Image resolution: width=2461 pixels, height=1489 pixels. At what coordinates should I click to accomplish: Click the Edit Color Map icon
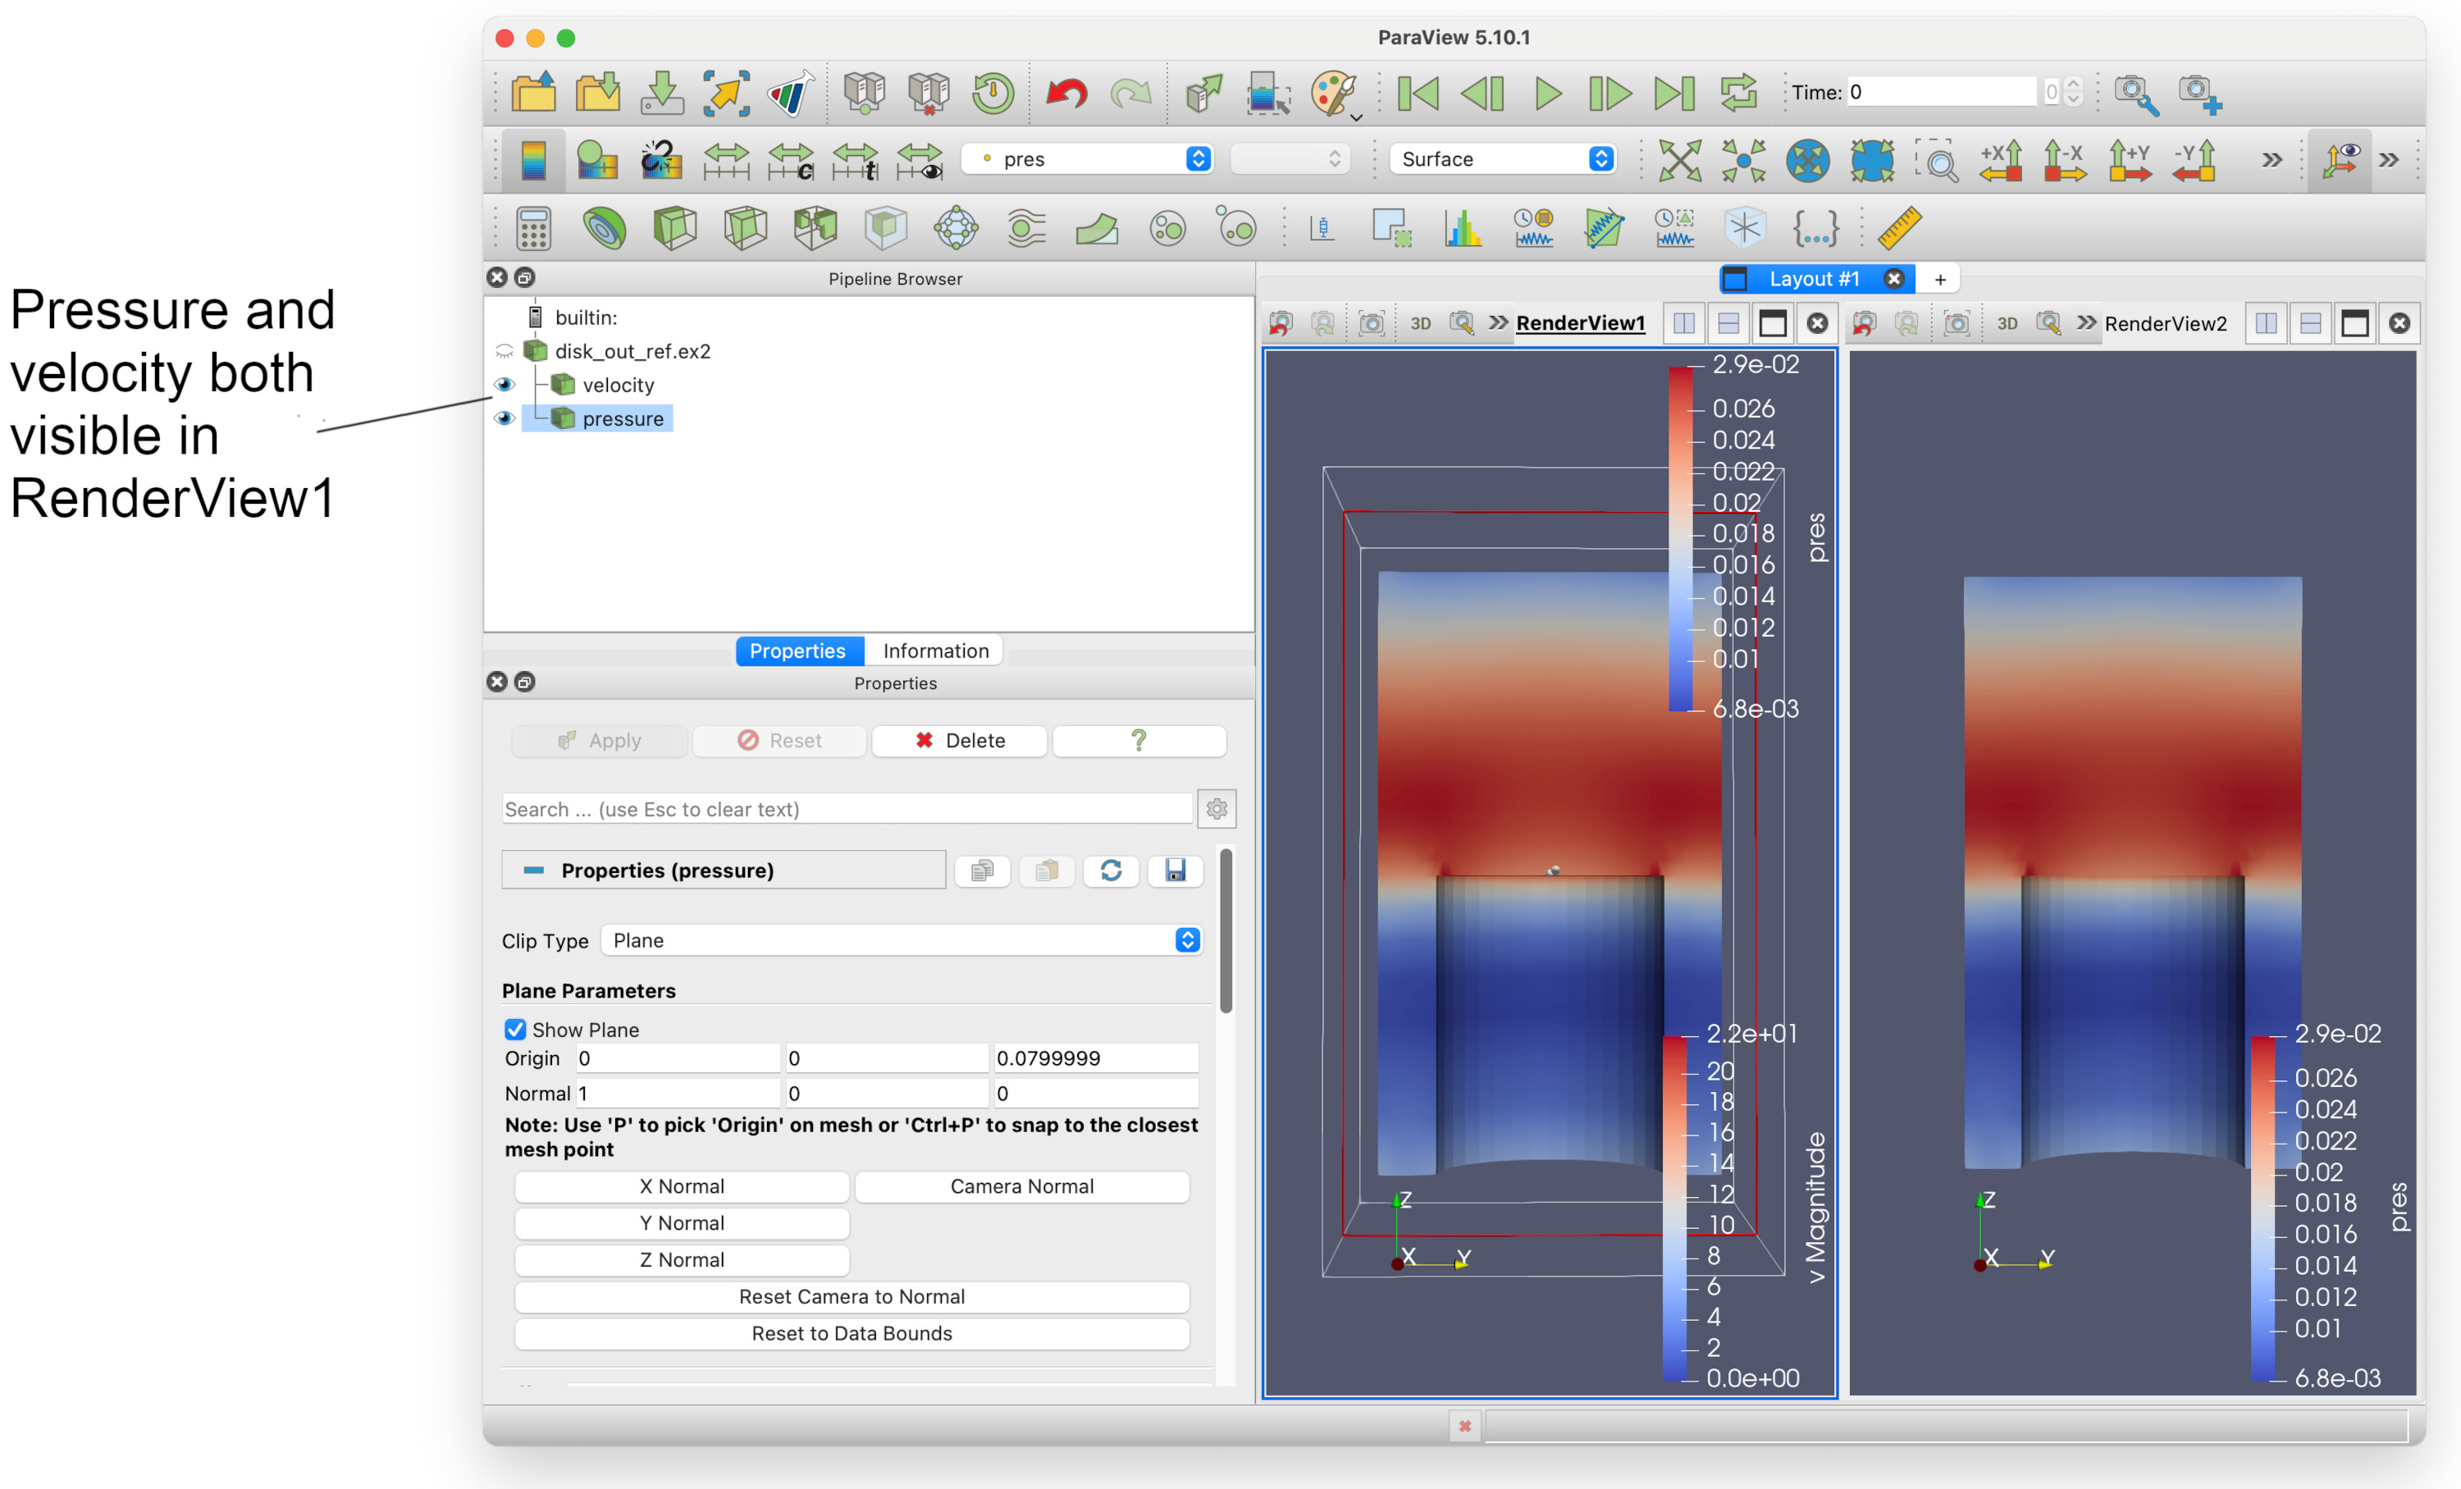pyautogui.click(x=597, y=160)
